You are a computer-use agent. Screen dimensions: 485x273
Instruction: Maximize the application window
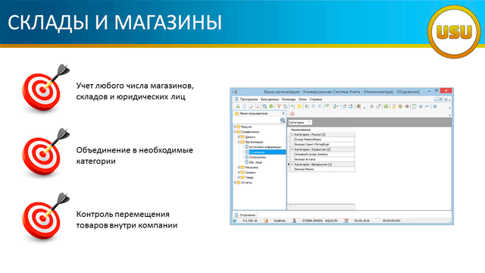436,91
